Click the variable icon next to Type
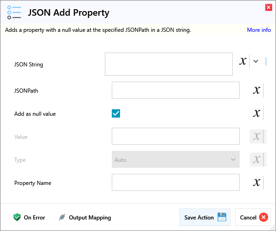This screenshot has width=276, height=231. click(257, 160)
